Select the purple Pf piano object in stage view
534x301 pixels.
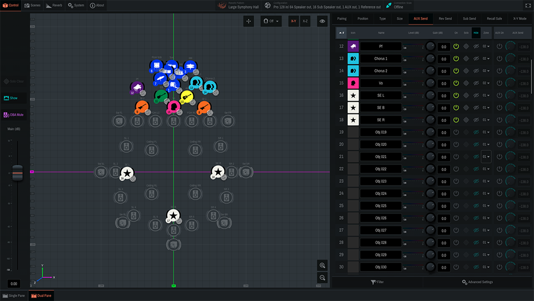137,88
